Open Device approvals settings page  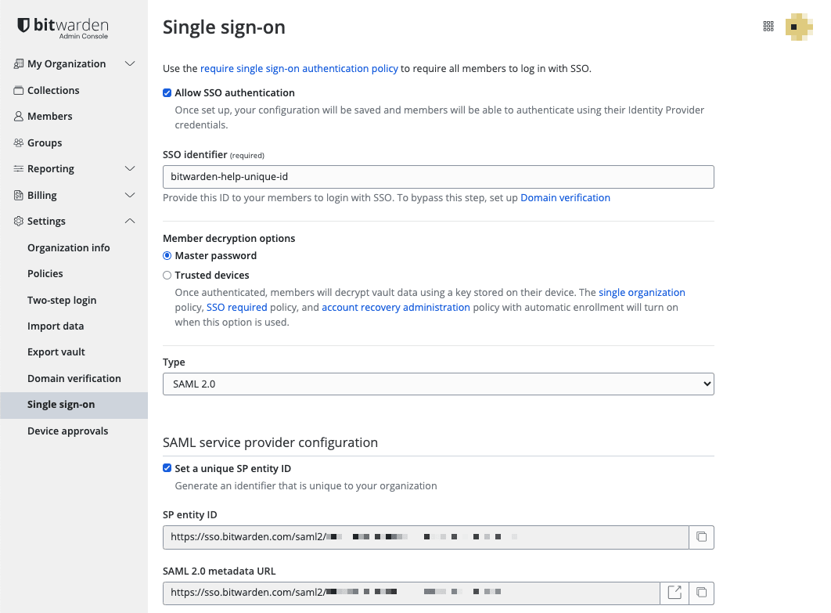point(68,431)
